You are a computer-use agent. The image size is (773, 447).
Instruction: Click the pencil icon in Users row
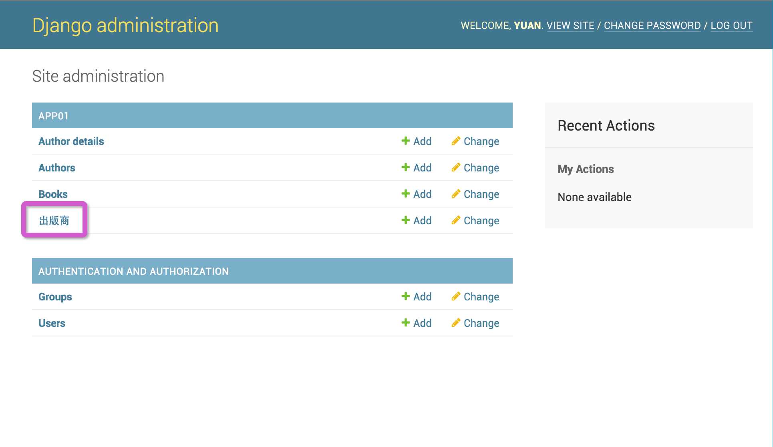[456, 322]
